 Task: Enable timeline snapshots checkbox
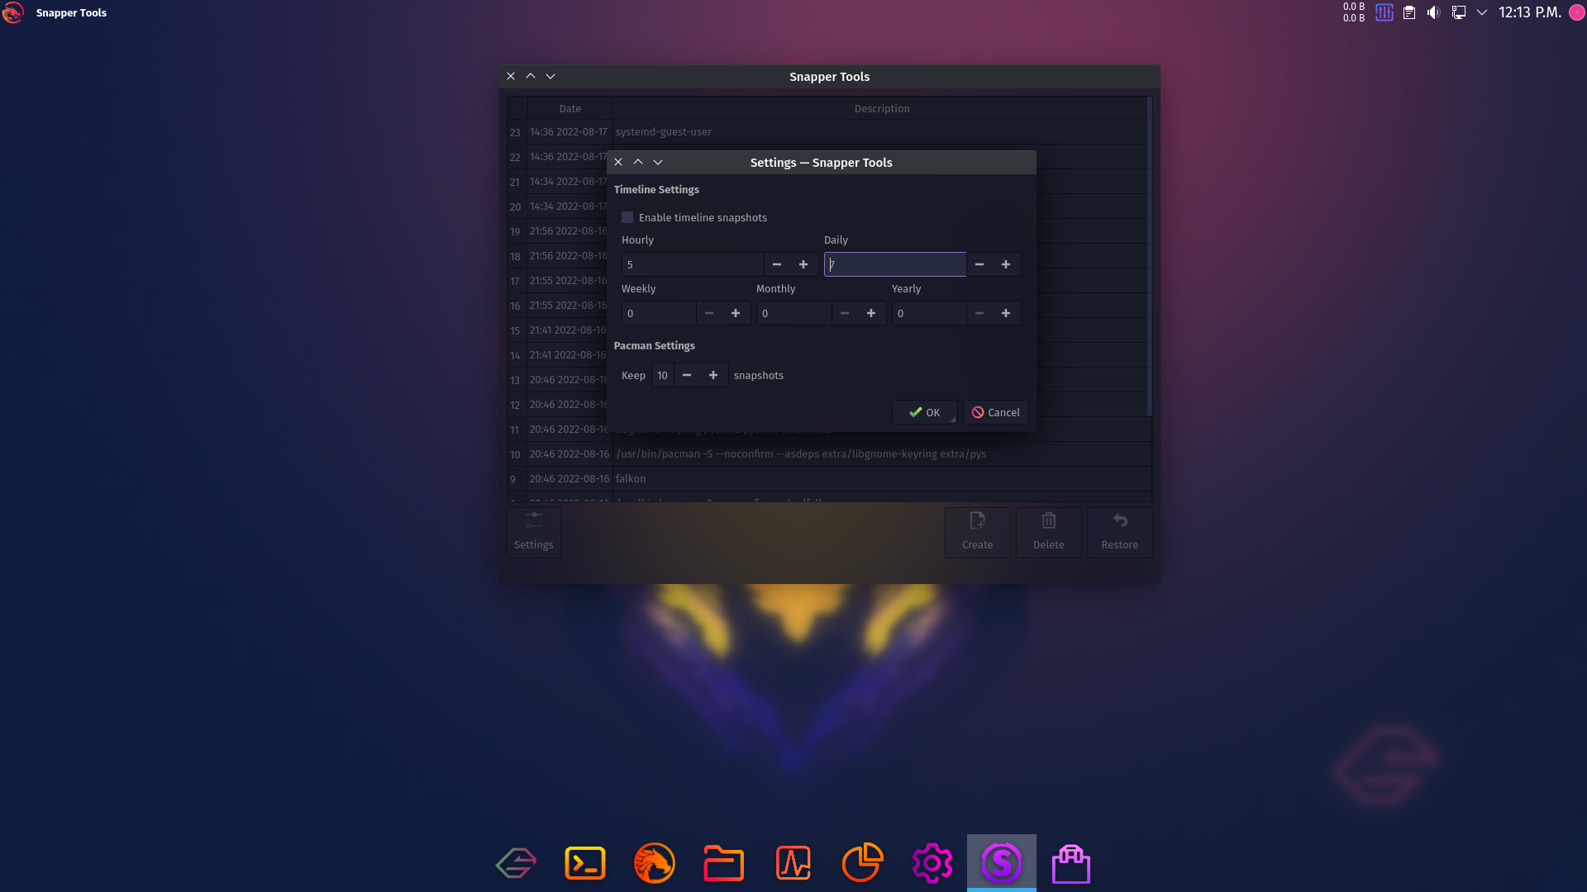point(627,218)
